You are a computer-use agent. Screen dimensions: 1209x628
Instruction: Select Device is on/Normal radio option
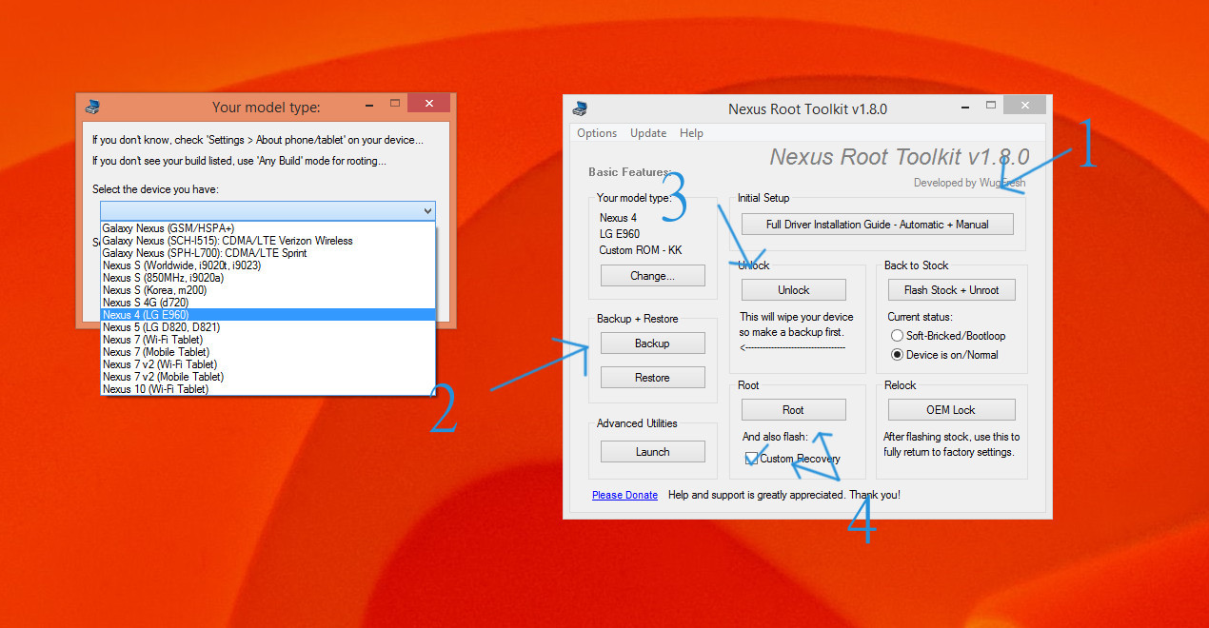tap(897, 355)
